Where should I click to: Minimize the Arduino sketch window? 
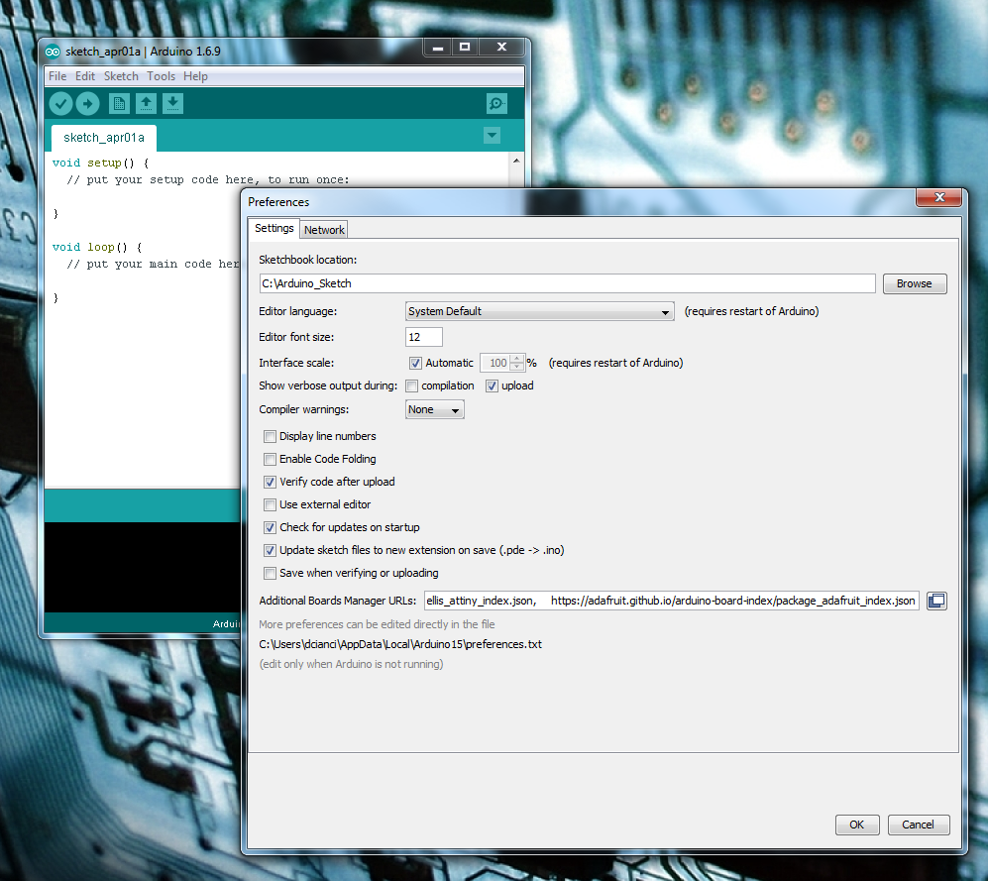click(x=438, y=47)
